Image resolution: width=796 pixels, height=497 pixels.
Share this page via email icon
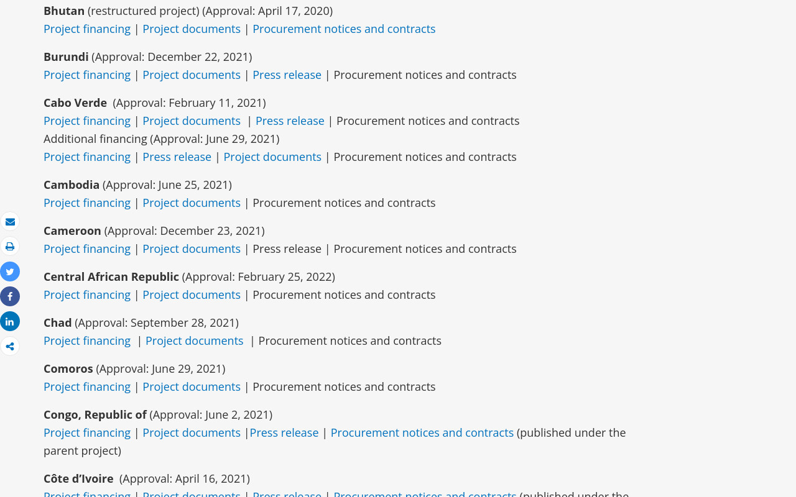click(x=10, y=222)
